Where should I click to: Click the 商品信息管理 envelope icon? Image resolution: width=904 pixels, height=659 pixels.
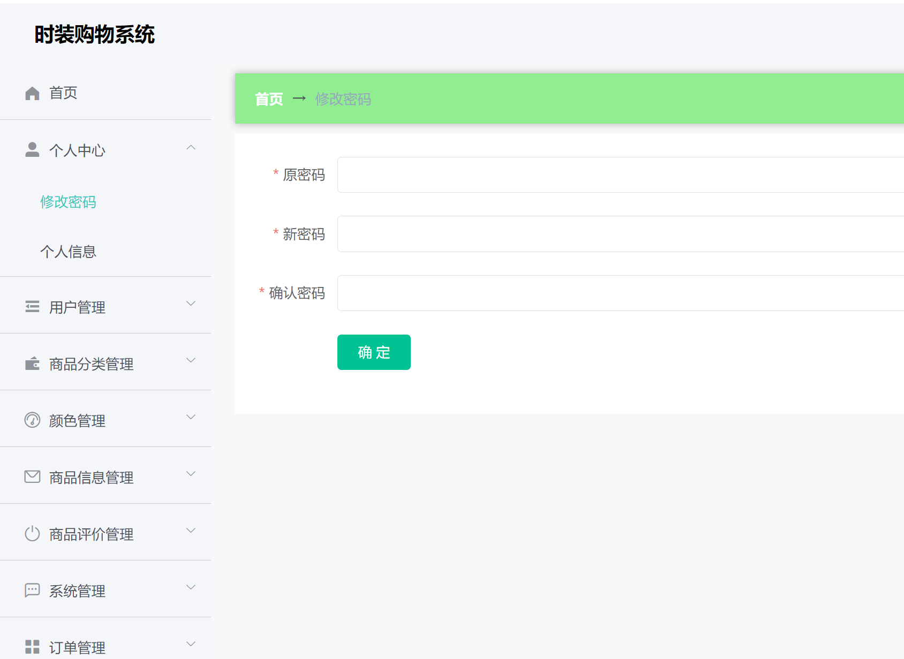(32, 476)
